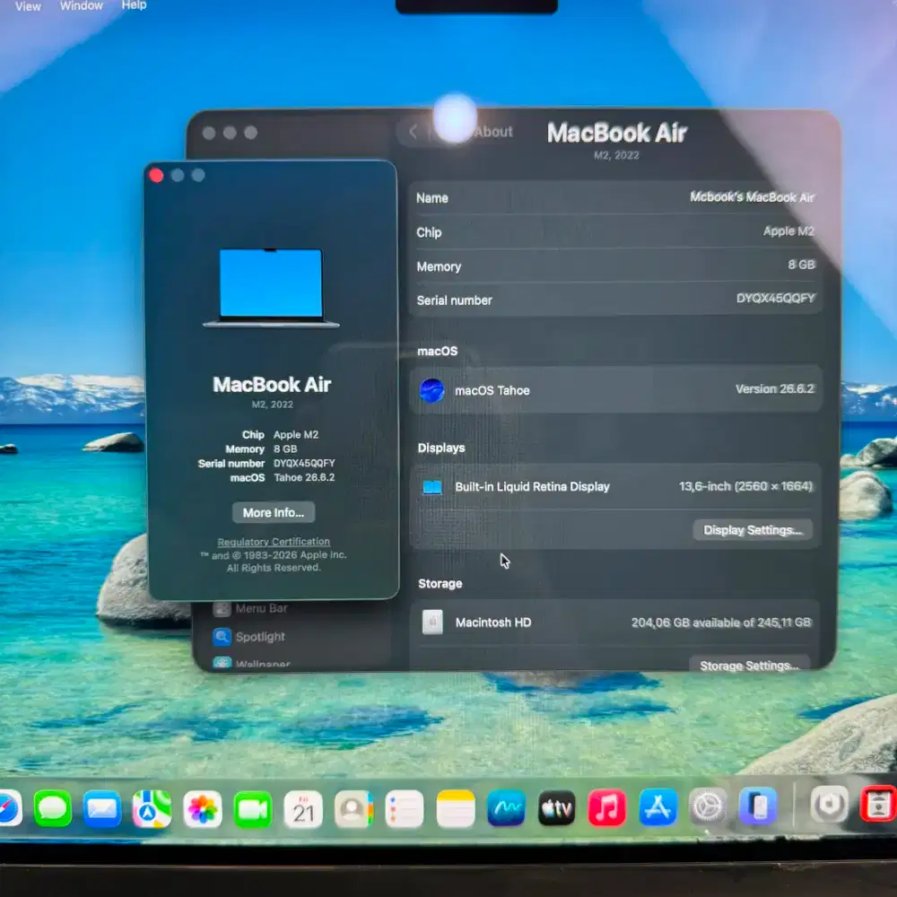
Task: Click the Macintosh HD drive icon
Action: (x=432, y=622)
